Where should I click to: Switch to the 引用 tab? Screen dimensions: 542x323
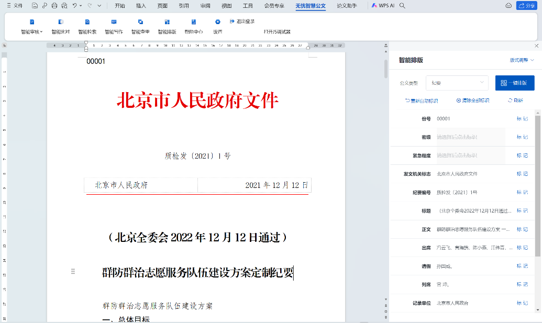tap(184, 6)
